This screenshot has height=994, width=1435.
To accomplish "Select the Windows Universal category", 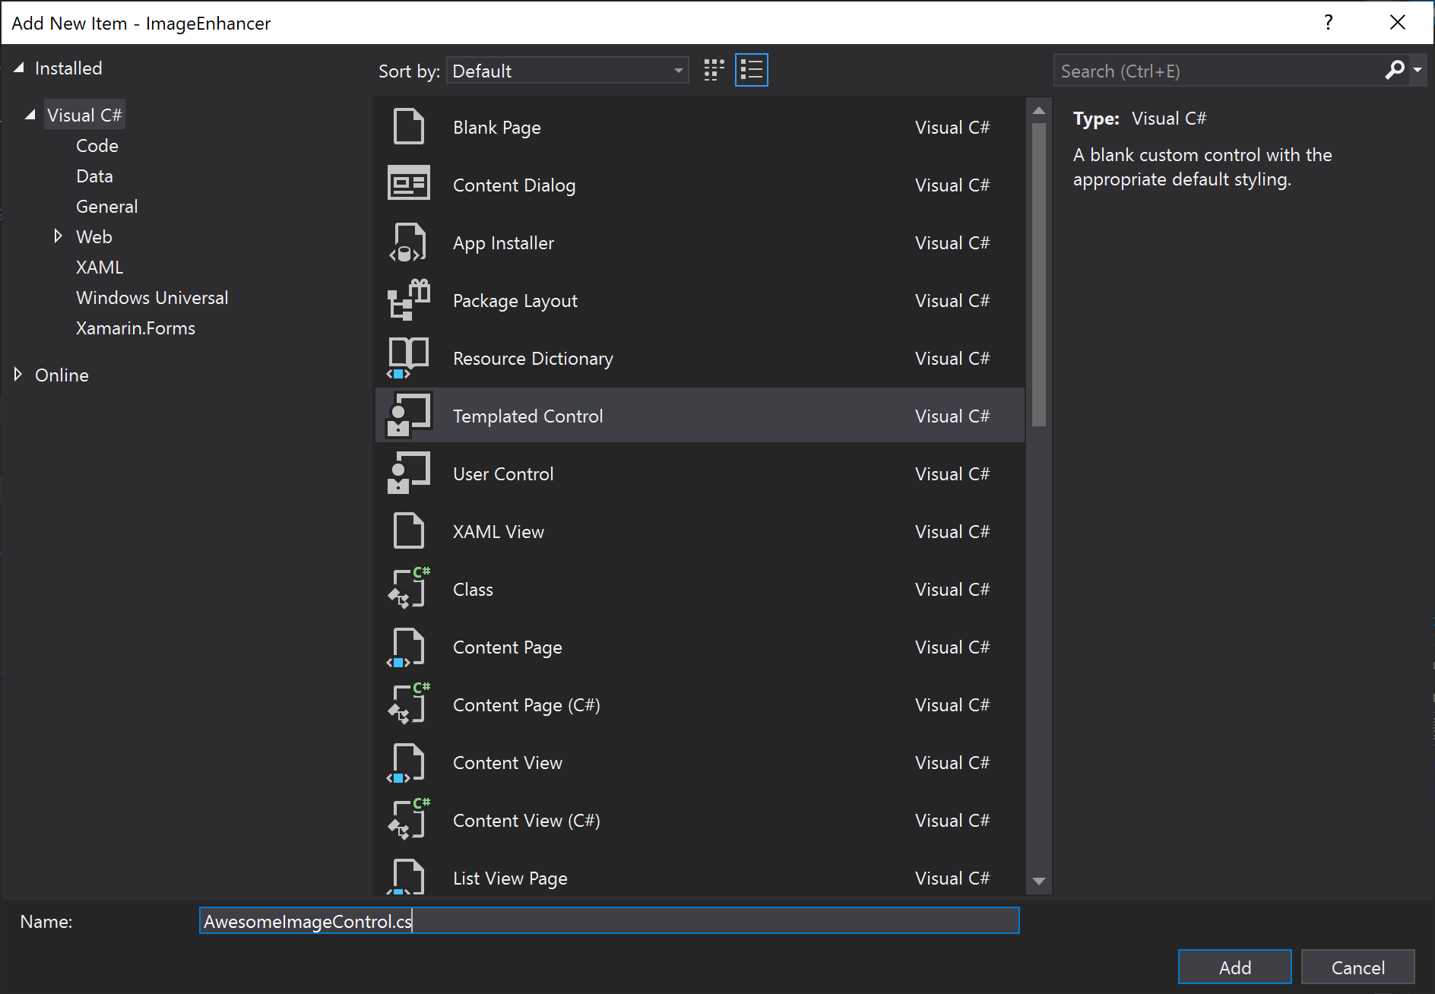I will 152,297.
